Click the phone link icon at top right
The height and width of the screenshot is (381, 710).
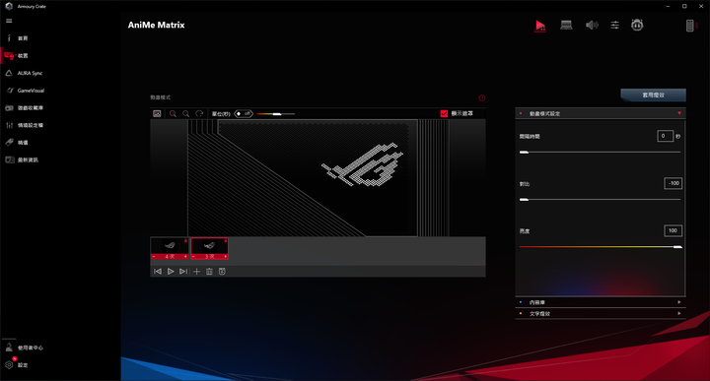[x=689, y=26]
